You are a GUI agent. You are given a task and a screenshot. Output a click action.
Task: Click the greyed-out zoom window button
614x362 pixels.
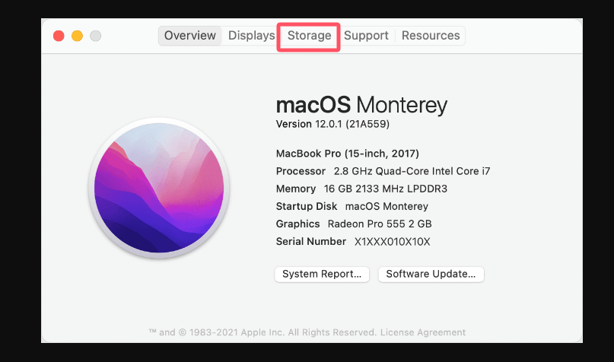96,36
